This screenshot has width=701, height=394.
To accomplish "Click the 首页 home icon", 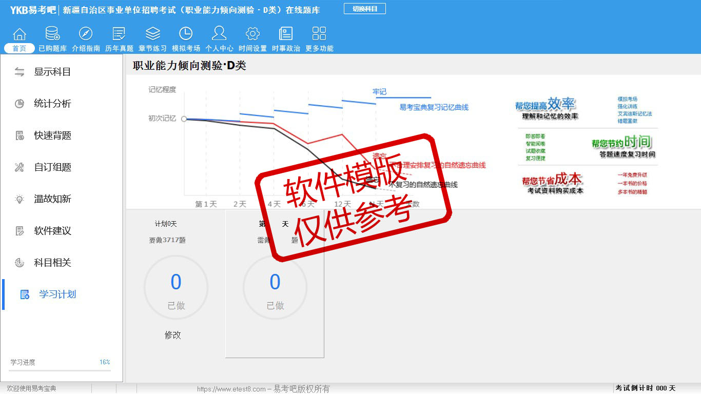I will tap(20, 34).
